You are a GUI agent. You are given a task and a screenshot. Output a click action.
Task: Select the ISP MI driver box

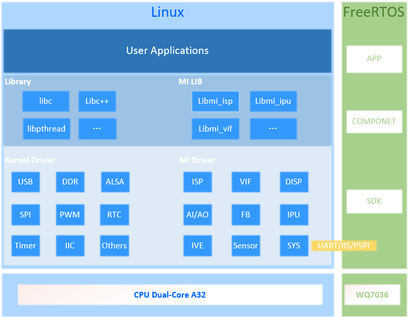click(x=197, y=182)
